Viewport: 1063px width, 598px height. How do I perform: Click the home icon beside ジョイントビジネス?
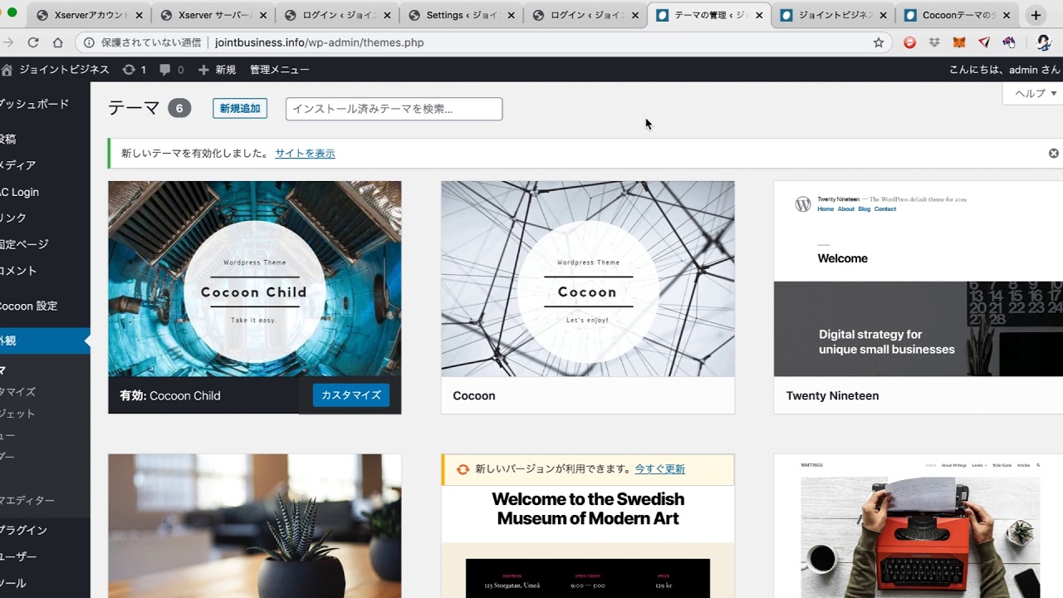(x=7, y=70)
